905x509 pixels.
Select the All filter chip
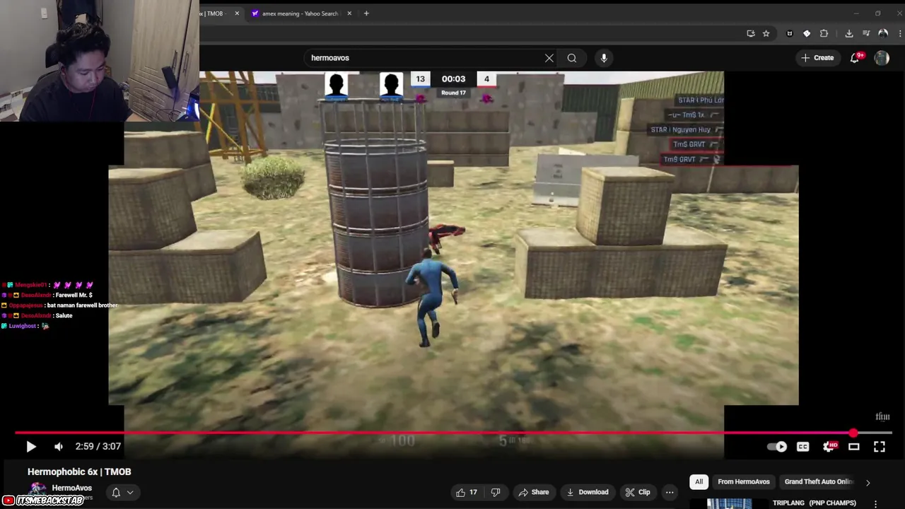[699, 481]
